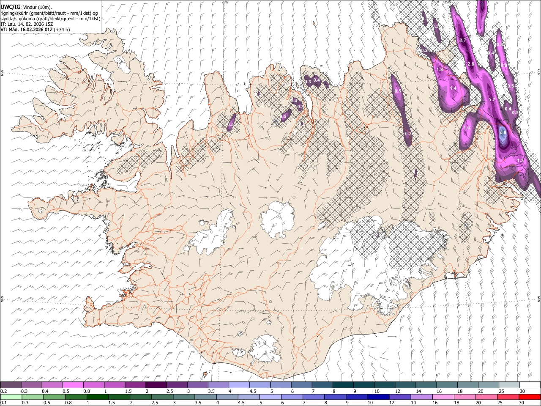Select the darkest green 1 swatch in the lower legend row
The height and width of the screenshot is (406, 541).
[98, 397]
